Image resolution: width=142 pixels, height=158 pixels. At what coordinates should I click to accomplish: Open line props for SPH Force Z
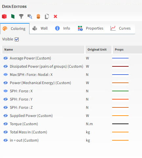[x=120, y=107]
